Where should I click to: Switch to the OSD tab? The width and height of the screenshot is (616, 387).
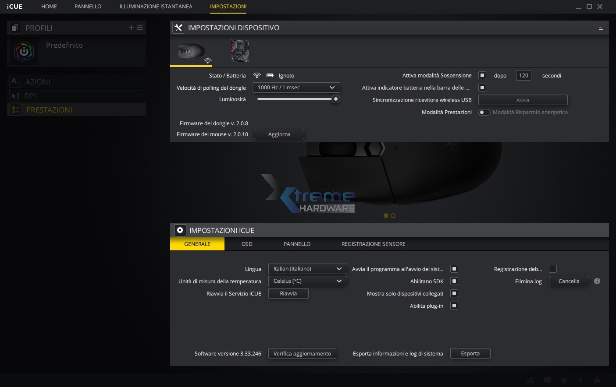point(247,244)
